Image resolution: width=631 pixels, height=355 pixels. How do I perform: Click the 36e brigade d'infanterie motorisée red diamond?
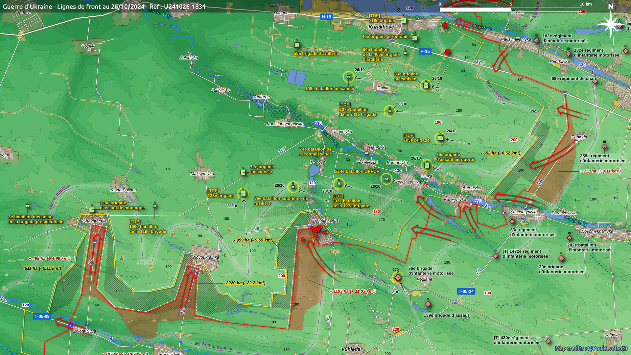tap(398, 277)
